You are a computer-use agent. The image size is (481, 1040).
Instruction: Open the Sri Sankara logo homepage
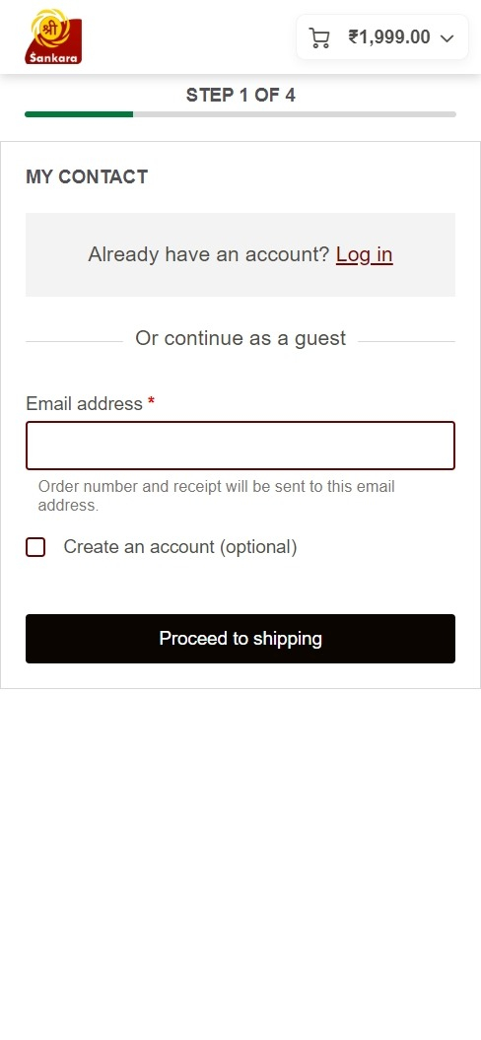pyautogui.click(x=53, y=36)
